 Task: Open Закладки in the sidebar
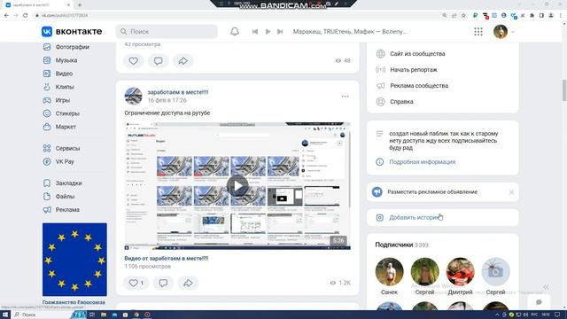(63, 183)
